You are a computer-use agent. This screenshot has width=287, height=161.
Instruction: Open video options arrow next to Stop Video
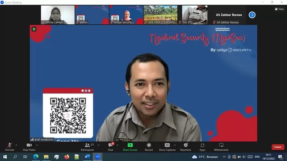(x=37, y=145)
